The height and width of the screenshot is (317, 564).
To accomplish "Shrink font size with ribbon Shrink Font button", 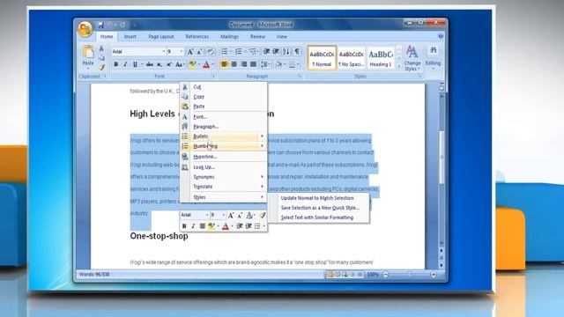I will [200, 52].
